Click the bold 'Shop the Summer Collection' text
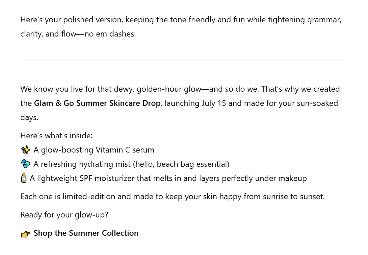The width and height of the screenshot is (368, 255). tap(86, 233)
